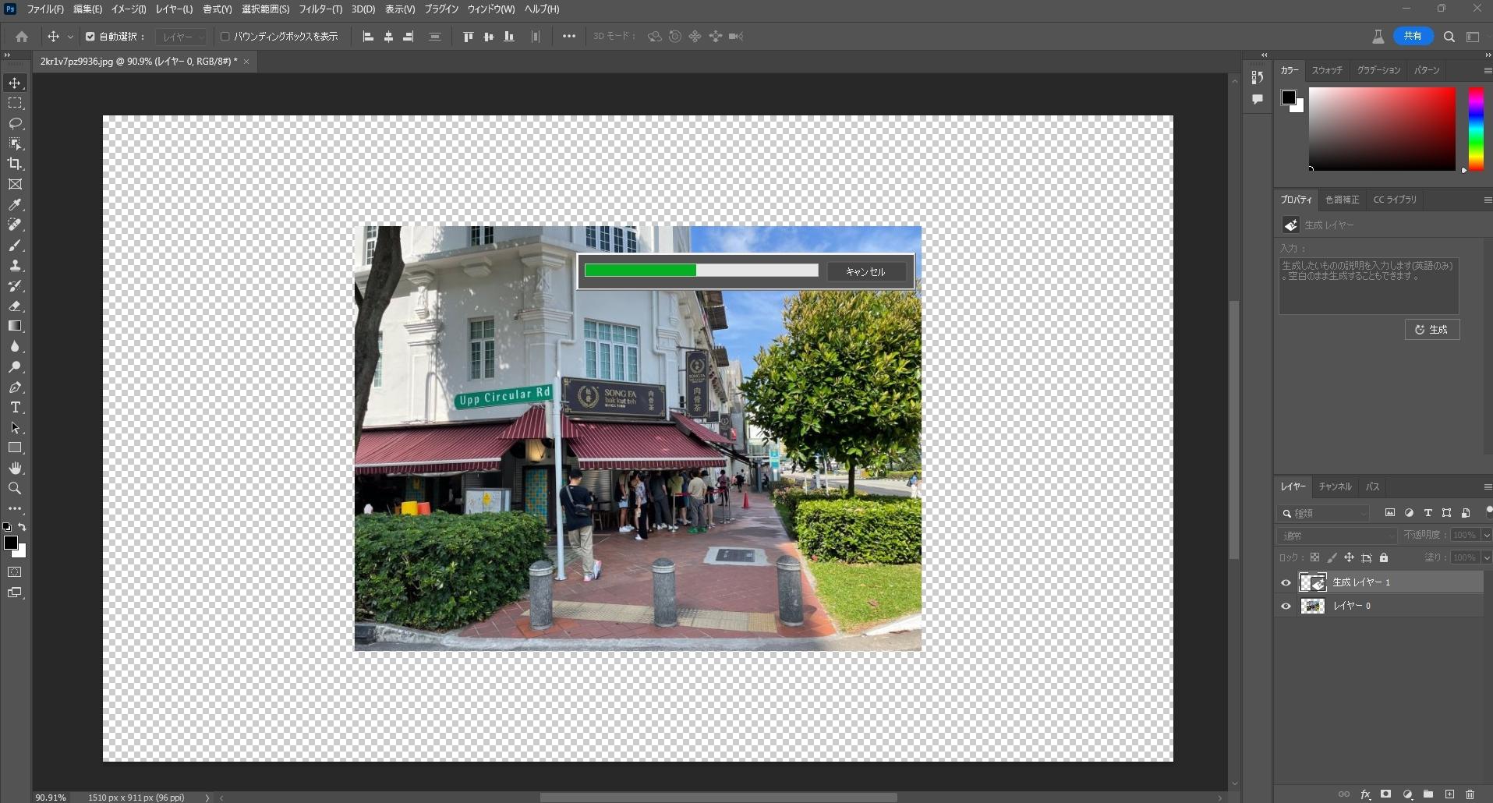This screenshot has height=803, width=1493.
Task: Click the 共有 share button
Action: 1413,36
